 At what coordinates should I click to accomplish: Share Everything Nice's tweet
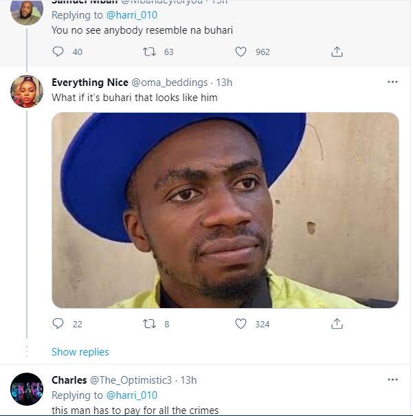[x=337, y=324]
